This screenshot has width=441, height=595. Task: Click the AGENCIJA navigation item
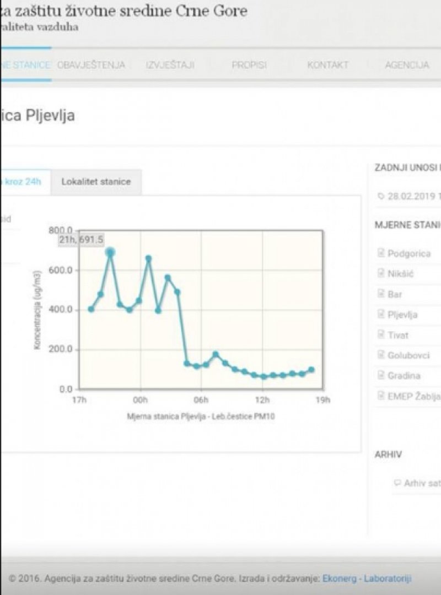pyautogui.click(x=407, y=65)
